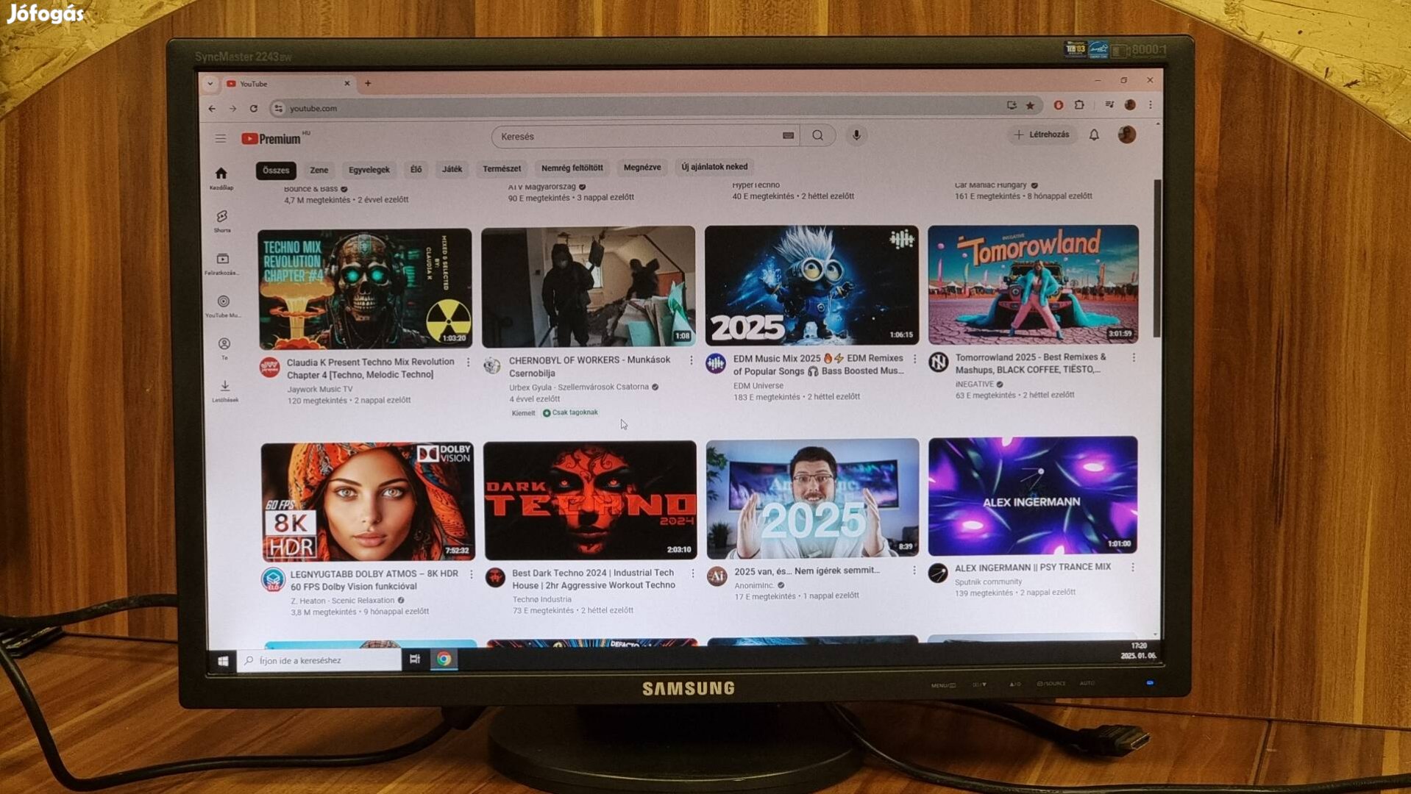Image resolution: width=1411 pixels, height=794 pixels.
Task: Click the YouTube page vertical scrollbar
Action: click(x=1157, y=257)
